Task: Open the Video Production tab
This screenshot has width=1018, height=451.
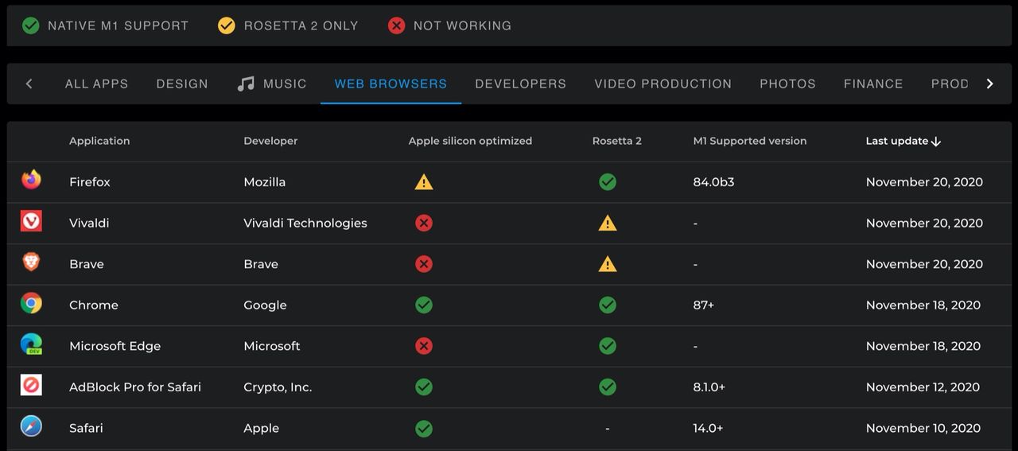Action: coord(662,84)
